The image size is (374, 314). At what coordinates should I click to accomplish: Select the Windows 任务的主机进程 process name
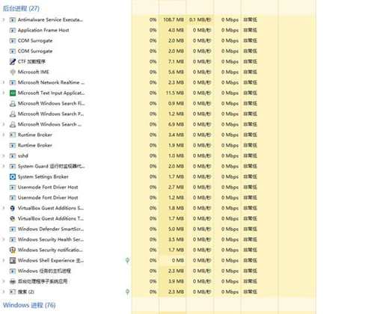coord(44,271)
